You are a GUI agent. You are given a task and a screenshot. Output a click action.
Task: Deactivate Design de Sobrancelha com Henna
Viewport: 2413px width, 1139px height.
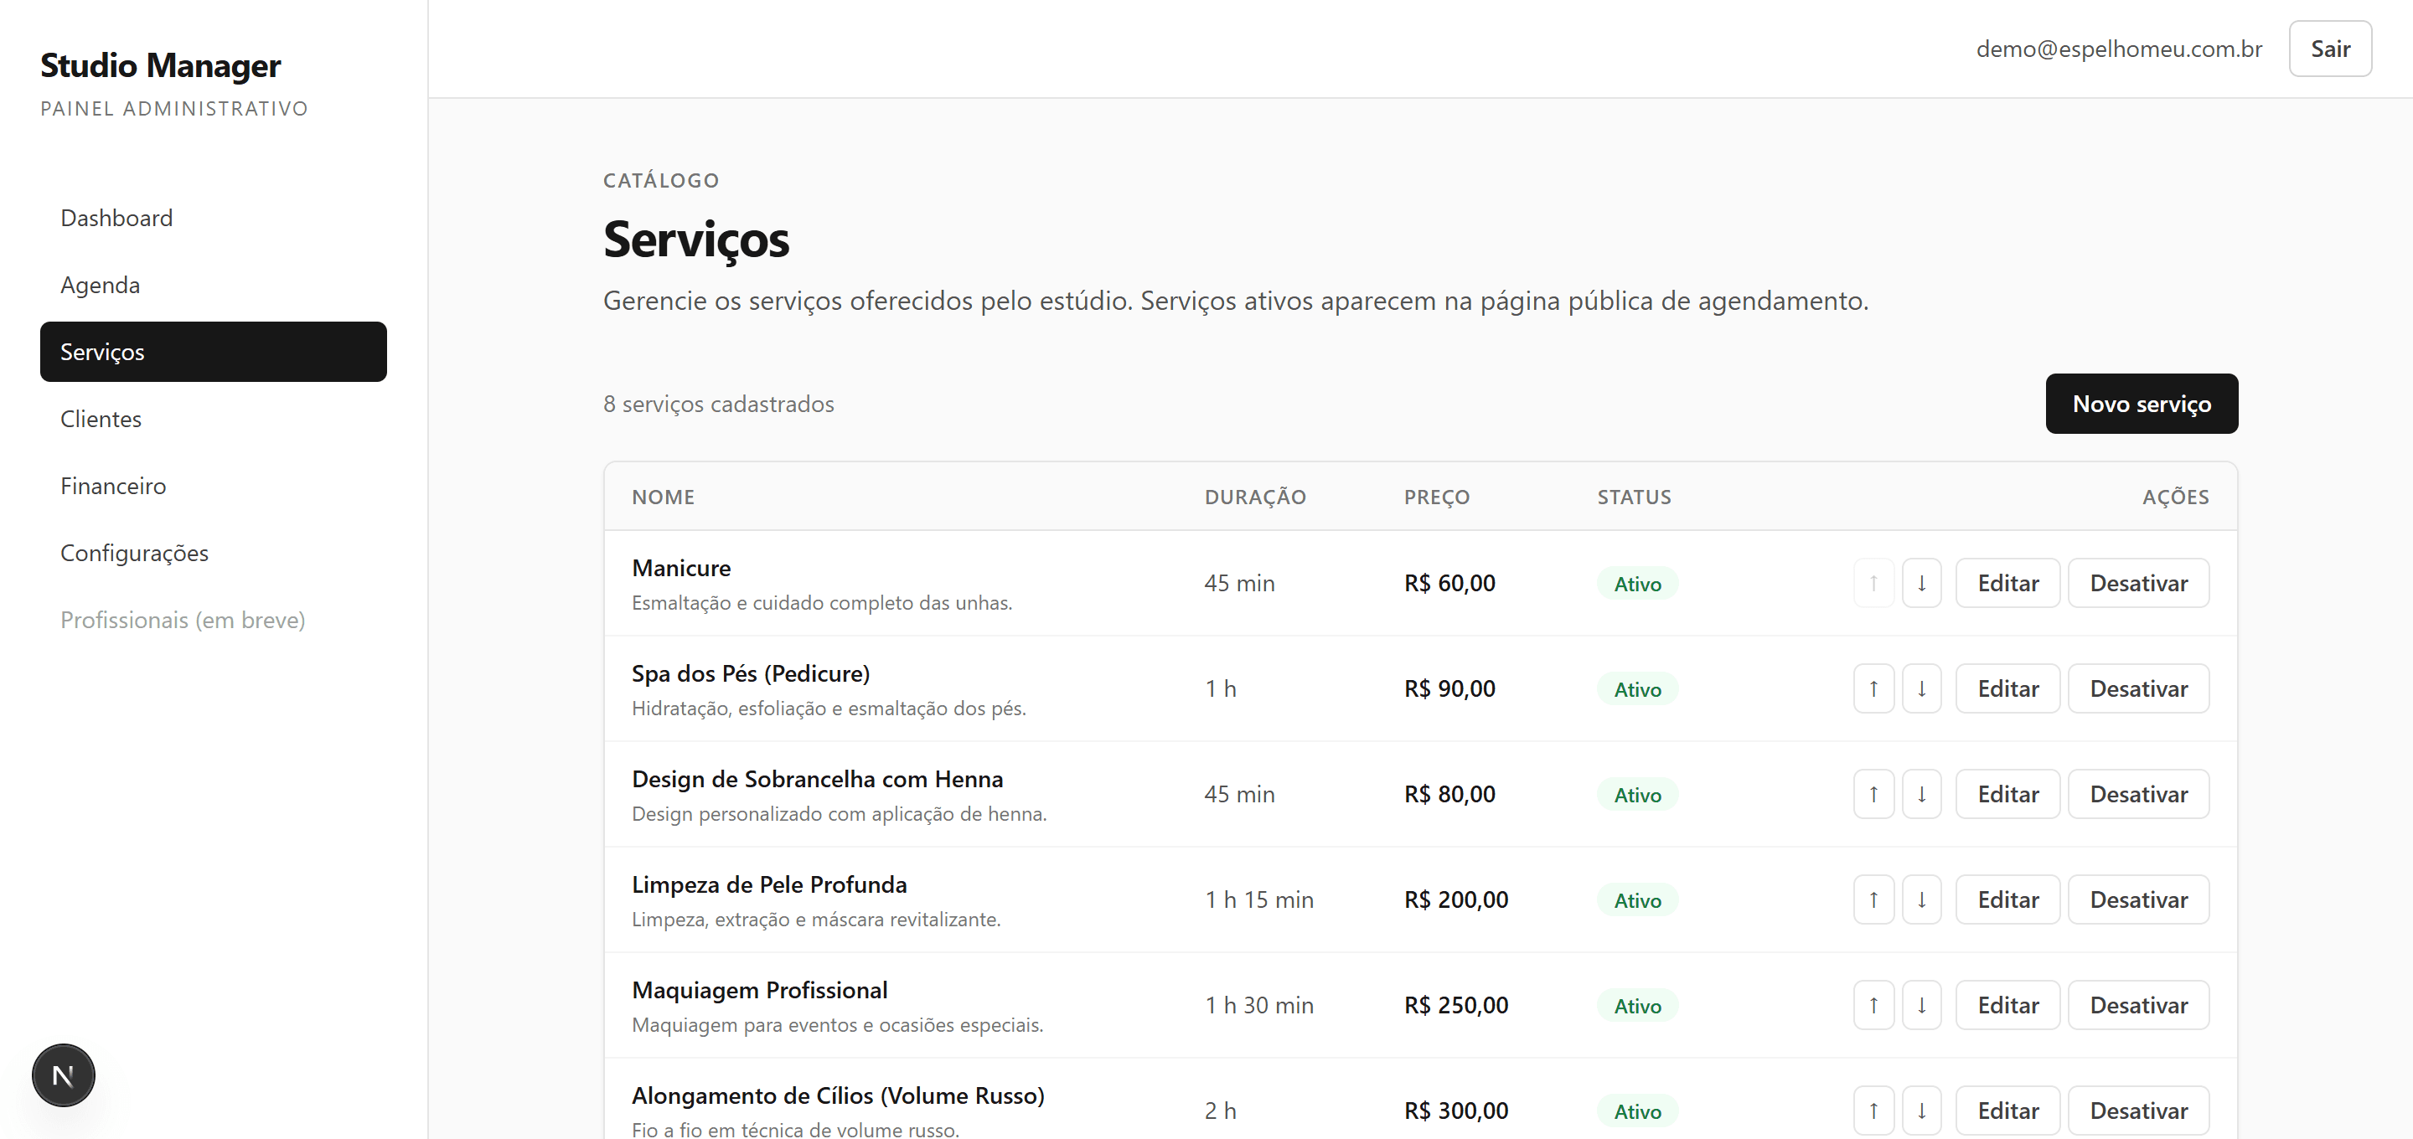click(x=2138, y=794)
